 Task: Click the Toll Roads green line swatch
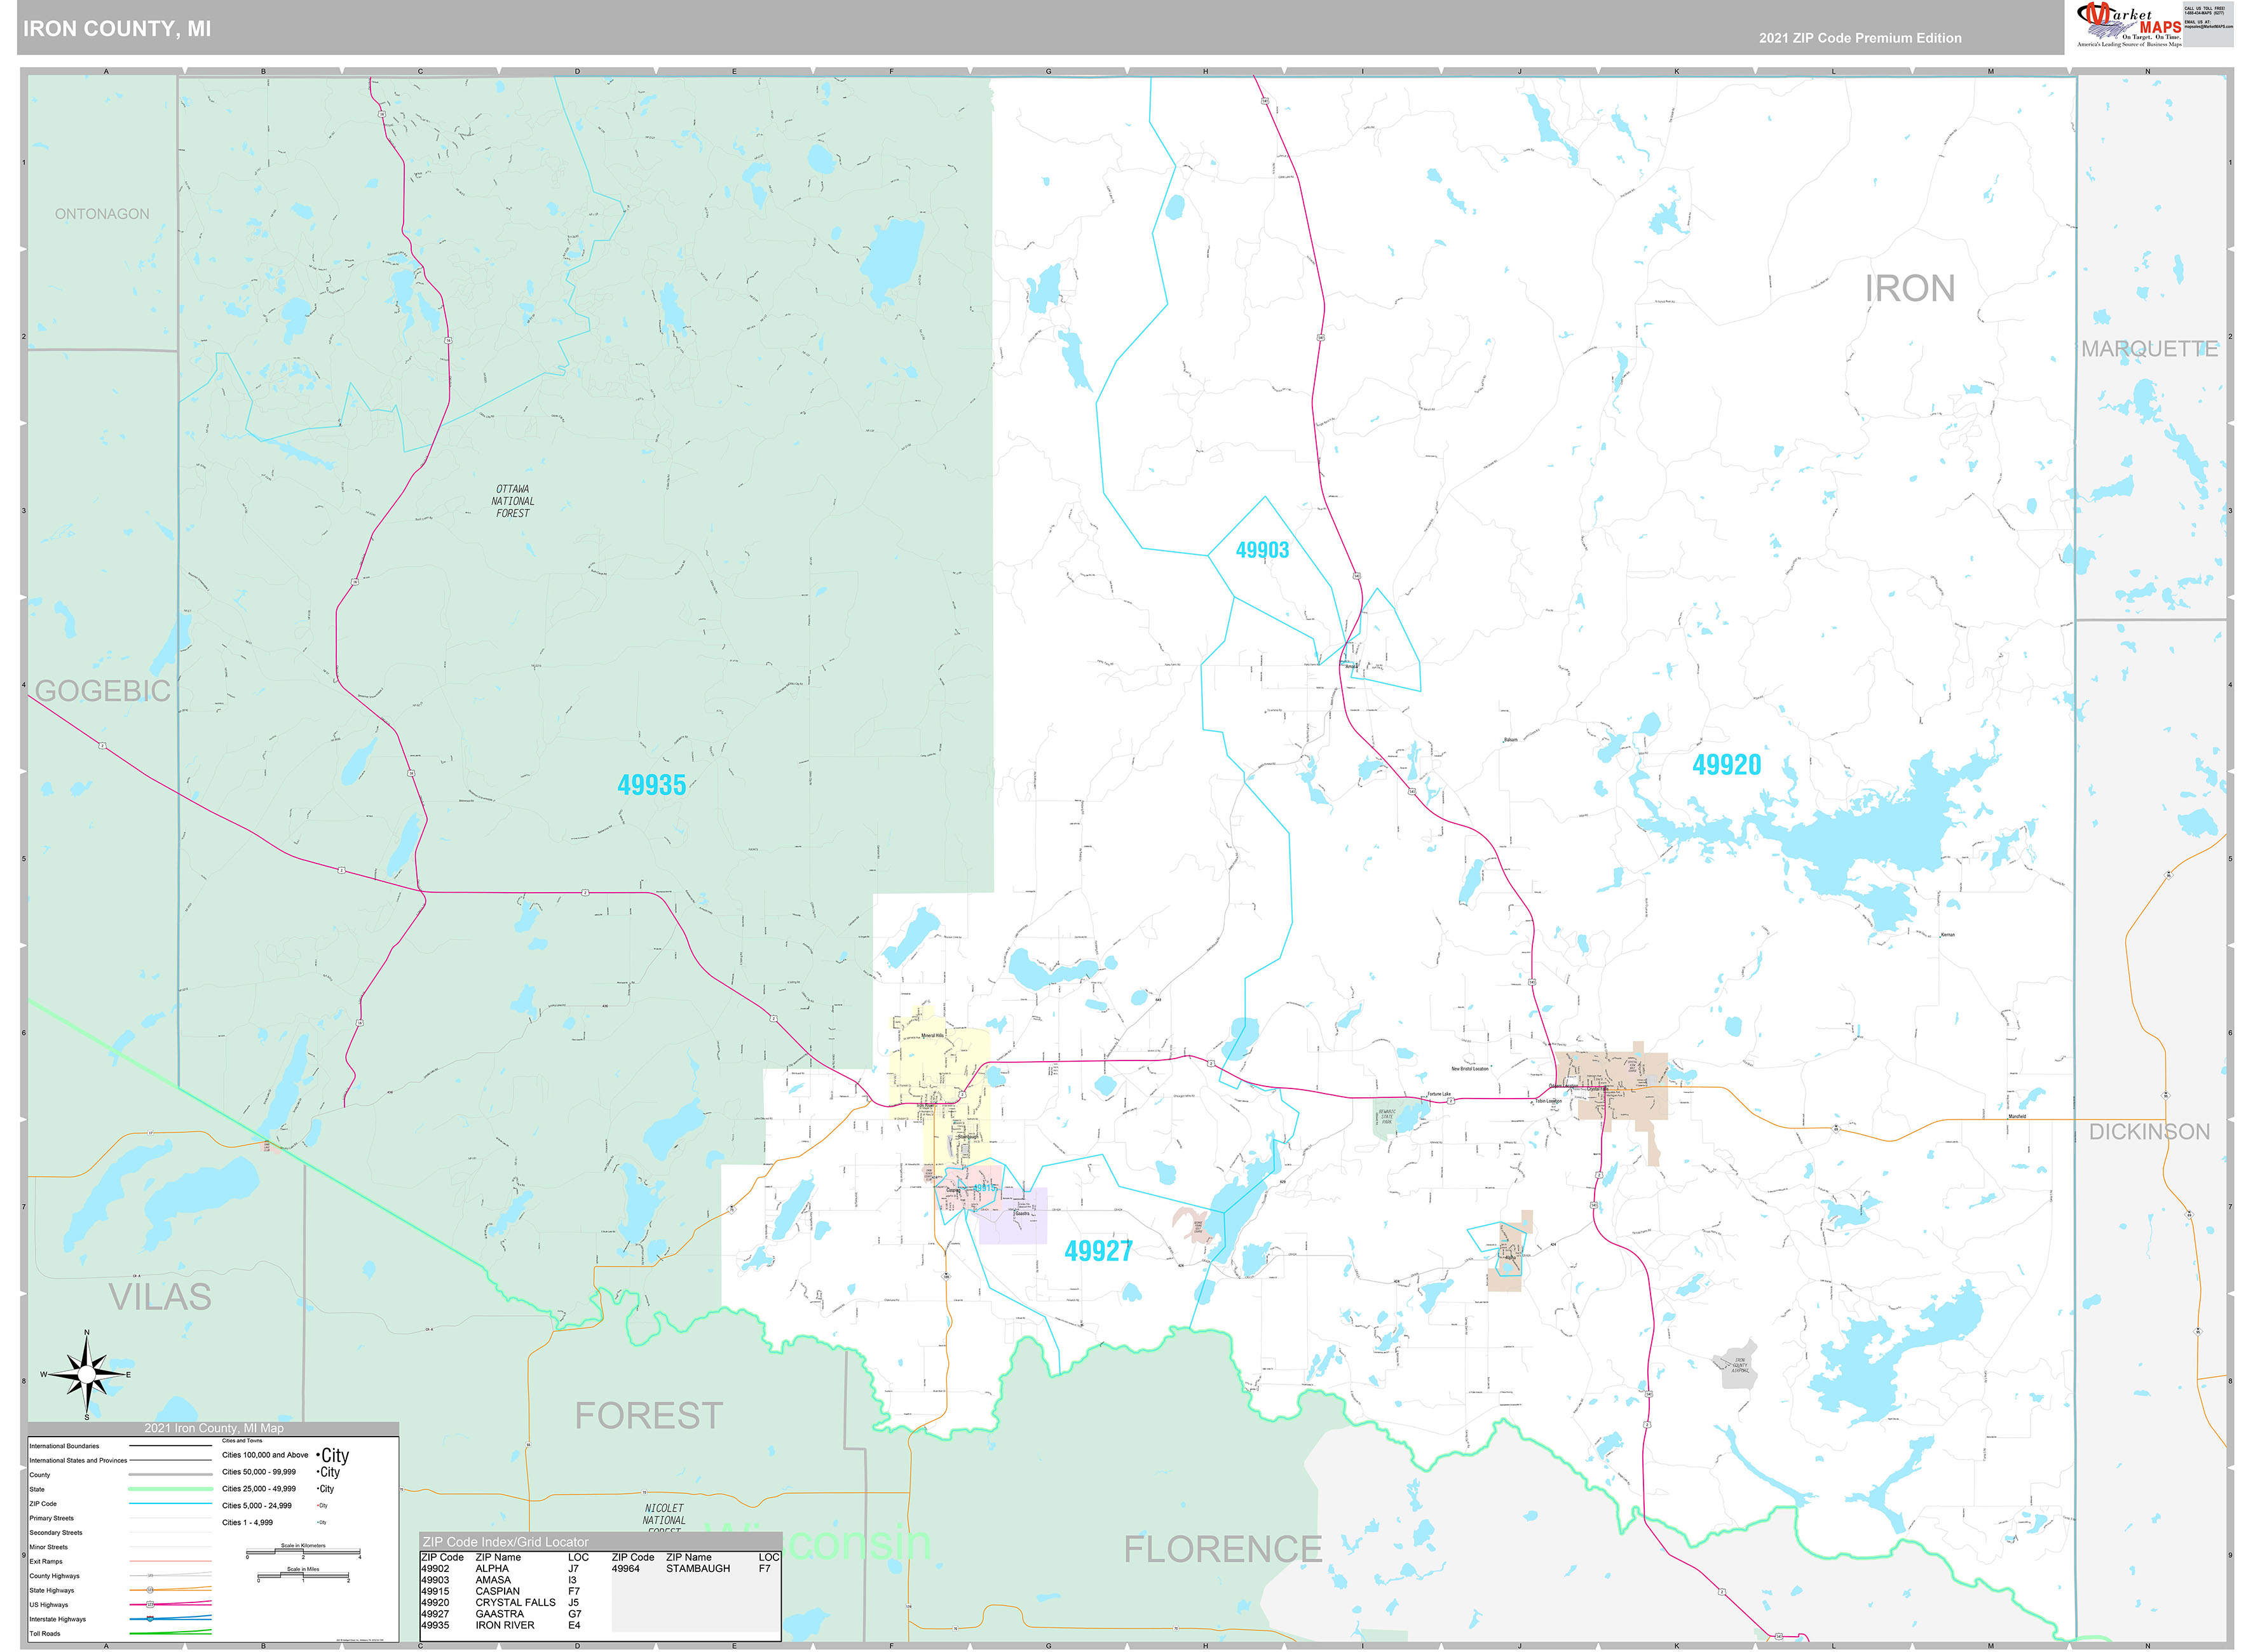170,1633
